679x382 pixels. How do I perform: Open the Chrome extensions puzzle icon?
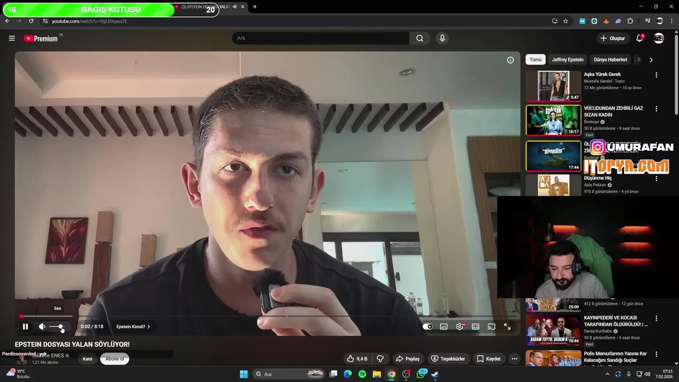pyautogui.click(x=630, y=21)
